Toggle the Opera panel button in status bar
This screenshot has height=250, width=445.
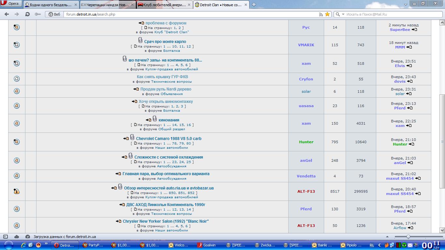click(x=6, y=237)
